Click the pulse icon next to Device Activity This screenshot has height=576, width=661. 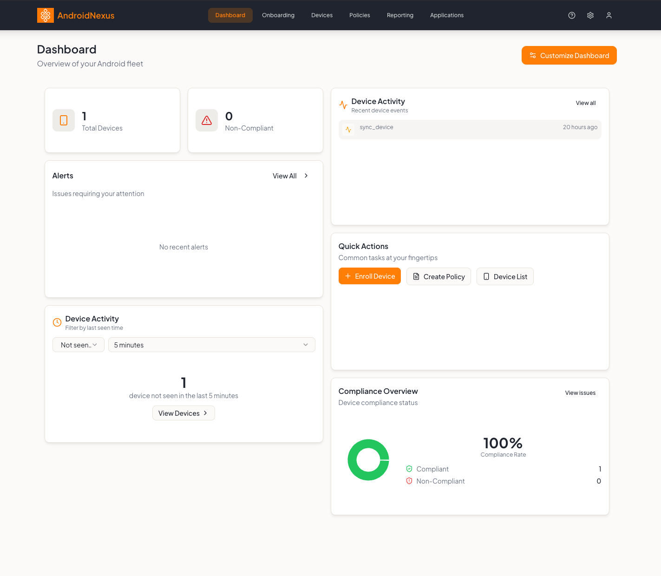(343, 105)
